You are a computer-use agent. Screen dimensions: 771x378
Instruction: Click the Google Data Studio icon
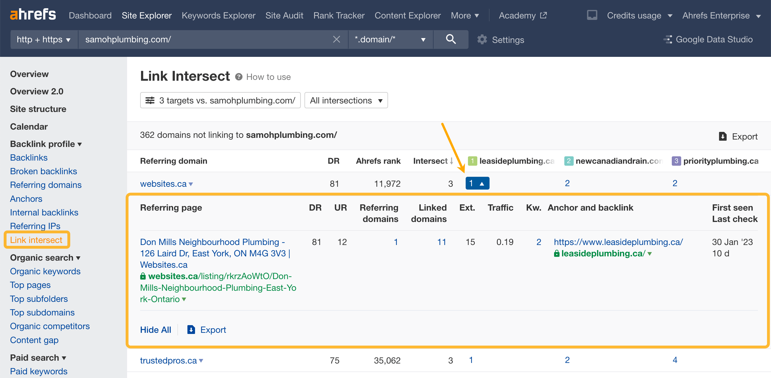point(667,39)
